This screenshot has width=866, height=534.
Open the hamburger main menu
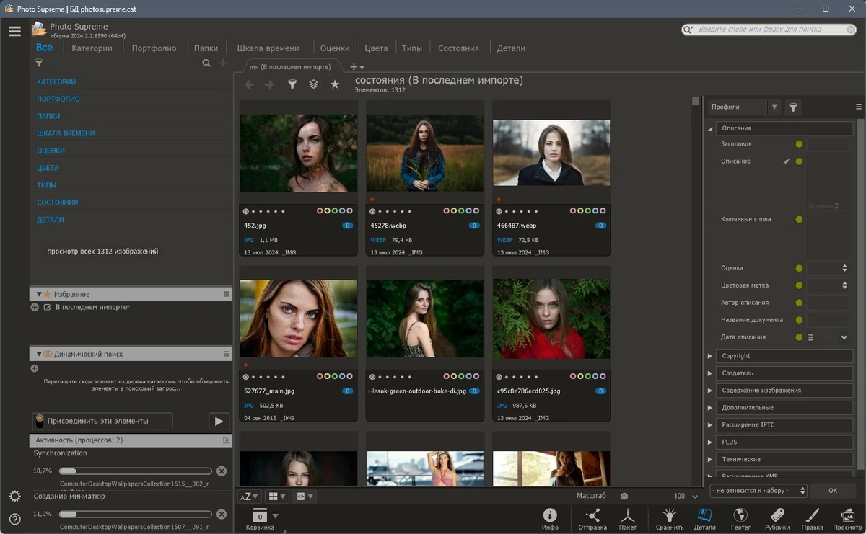[x=14, y=31]
